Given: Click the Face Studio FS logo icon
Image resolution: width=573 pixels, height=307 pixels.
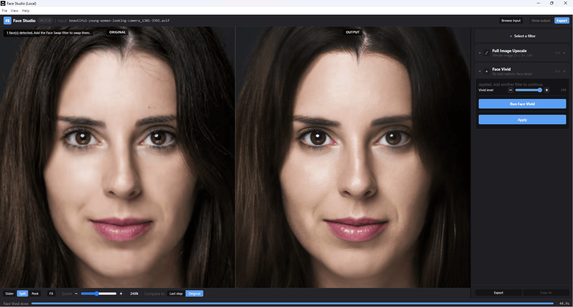Looking at the screenshot, I should coord(7,21).
